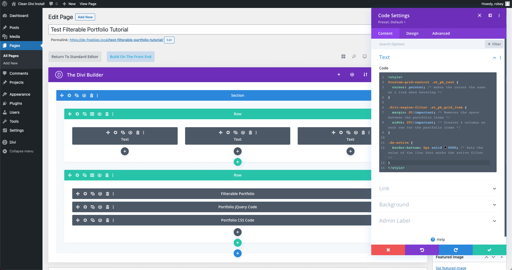Open Appearance in the admin sidebar
512x270 pixels.
coord(20,94)
